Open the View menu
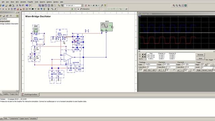Image resolution: width=215 pixels, height=121 pixels. [7, 2]
